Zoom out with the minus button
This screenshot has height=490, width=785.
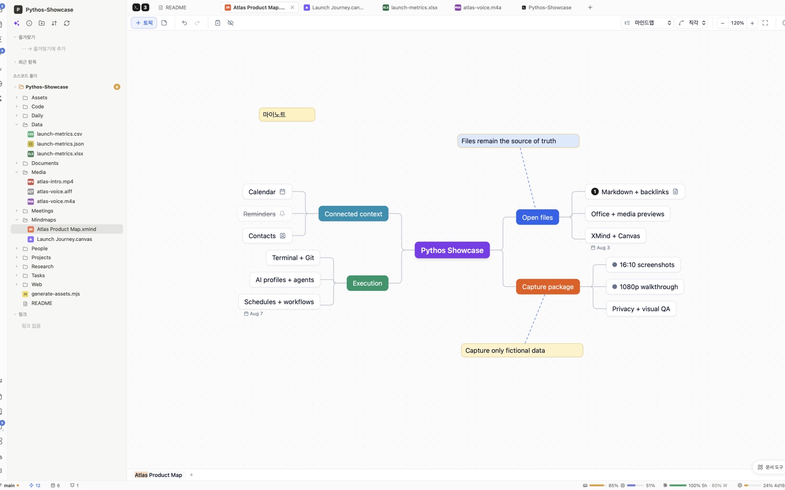point(722,23)
